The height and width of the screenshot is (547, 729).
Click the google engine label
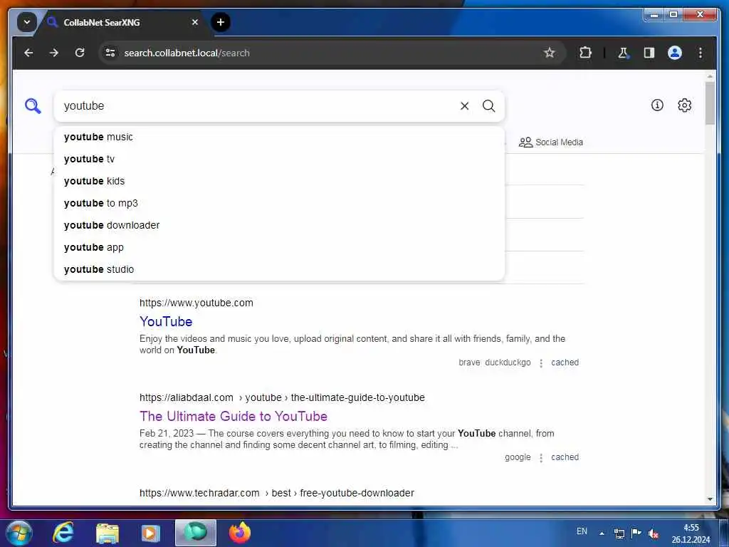point(518,457)
